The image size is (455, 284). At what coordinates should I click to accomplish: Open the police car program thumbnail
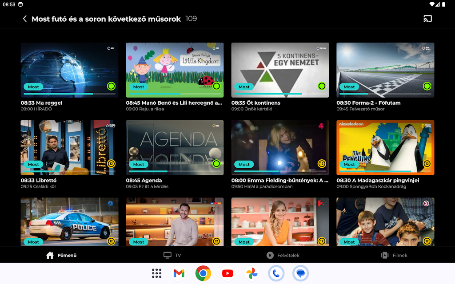(x=69, y=220)
